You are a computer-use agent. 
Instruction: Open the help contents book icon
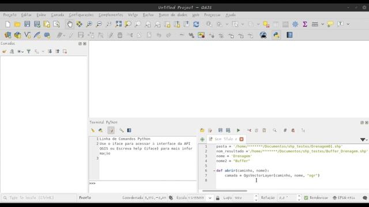tap(289, 35)
